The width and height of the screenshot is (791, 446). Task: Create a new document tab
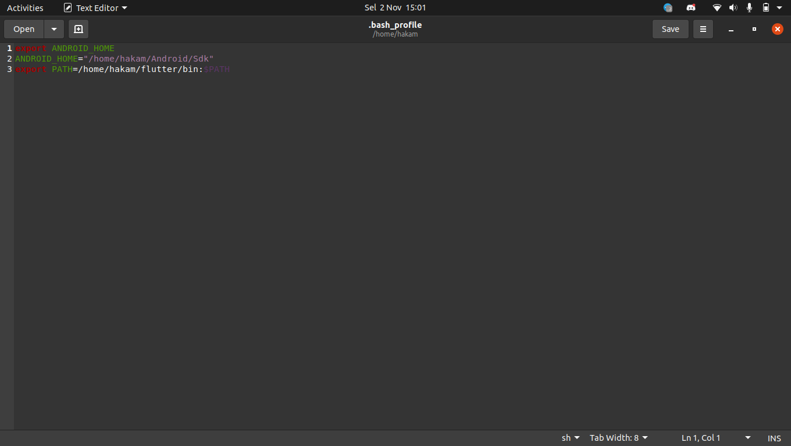pos(79,28)
